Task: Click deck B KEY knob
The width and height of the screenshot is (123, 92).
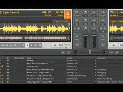Action: point(103,20)
